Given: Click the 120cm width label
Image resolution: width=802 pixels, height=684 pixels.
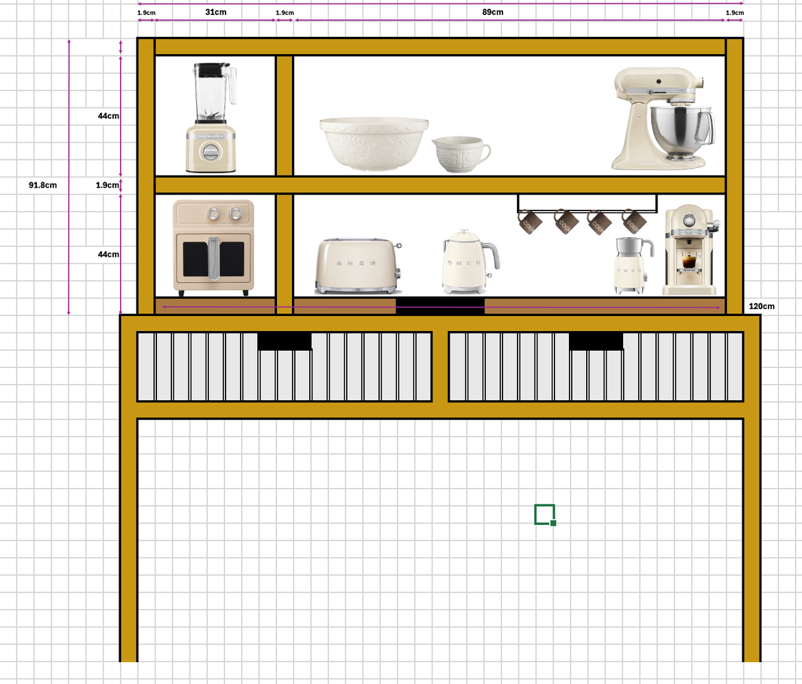Looking at the screenshot, I should click(761, 306).
